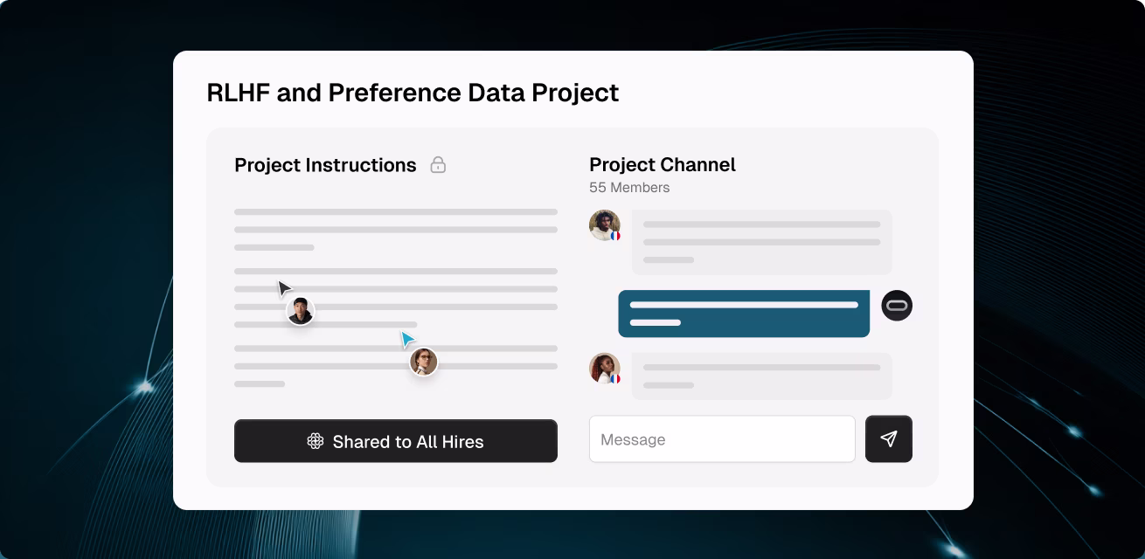1145x559 pixels.
Task: Click the French flag badge on top avatar
Action: tap(618, 235)
